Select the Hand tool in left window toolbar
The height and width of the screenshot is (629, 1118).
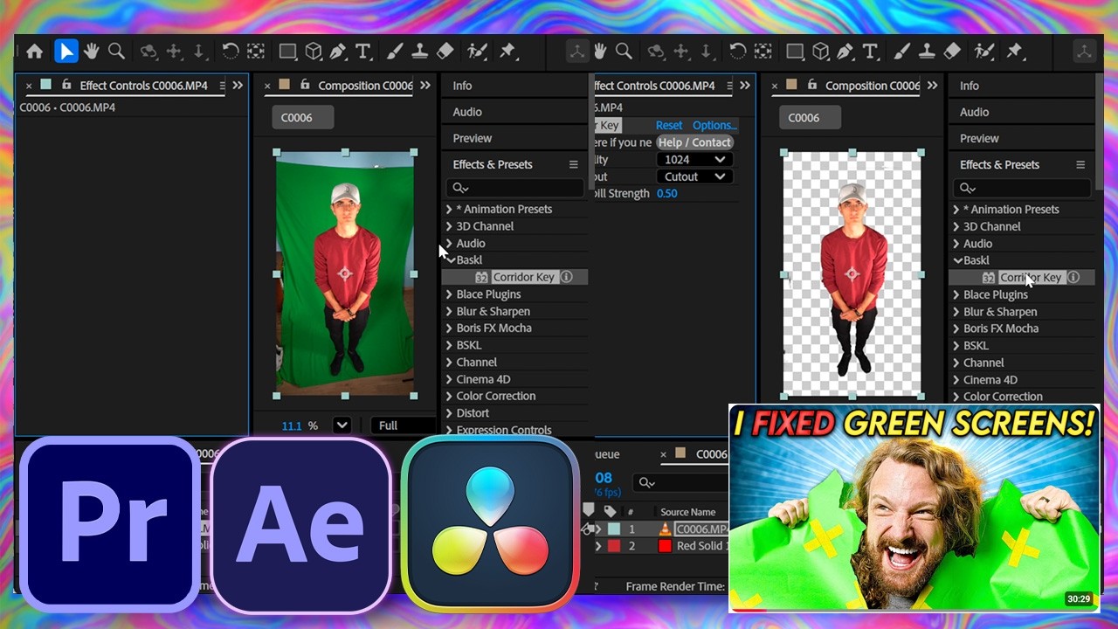(91, 52)
